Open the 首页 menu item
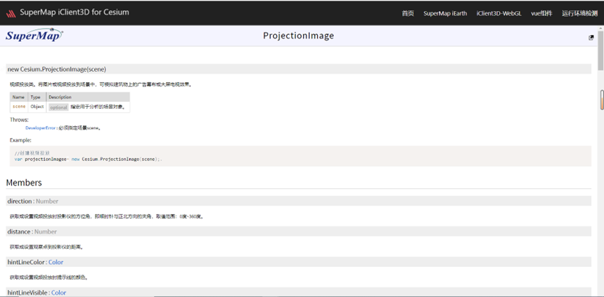This screenshot has height=297, width=604. [408, 13]
